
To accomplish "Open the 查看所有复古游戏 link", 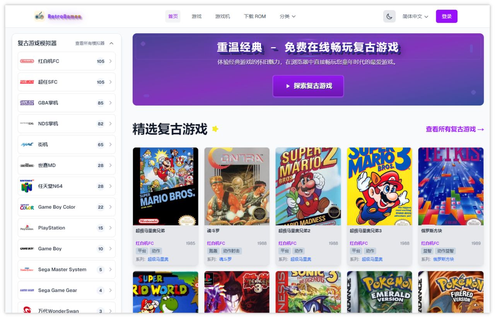I will coord(455,129).
